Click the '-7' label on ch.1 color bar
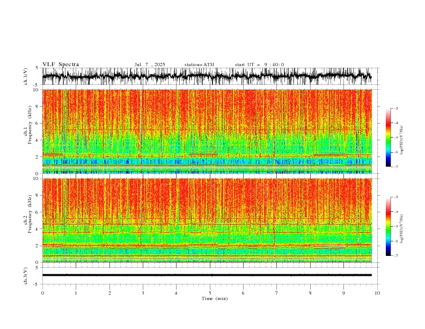The width and height of the screenshot is (425, 329). pyautogui.click(x=395, y=167)
